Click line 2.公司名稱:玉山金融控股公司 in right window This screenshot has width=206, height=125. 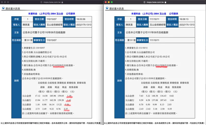140,52
